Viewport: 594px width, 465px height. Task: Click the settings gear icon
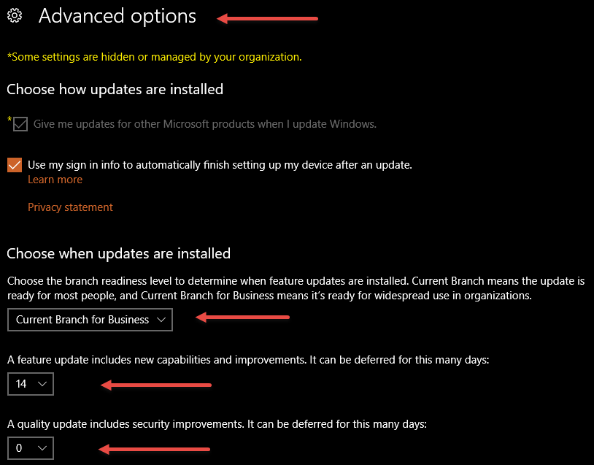click(15, 15)
